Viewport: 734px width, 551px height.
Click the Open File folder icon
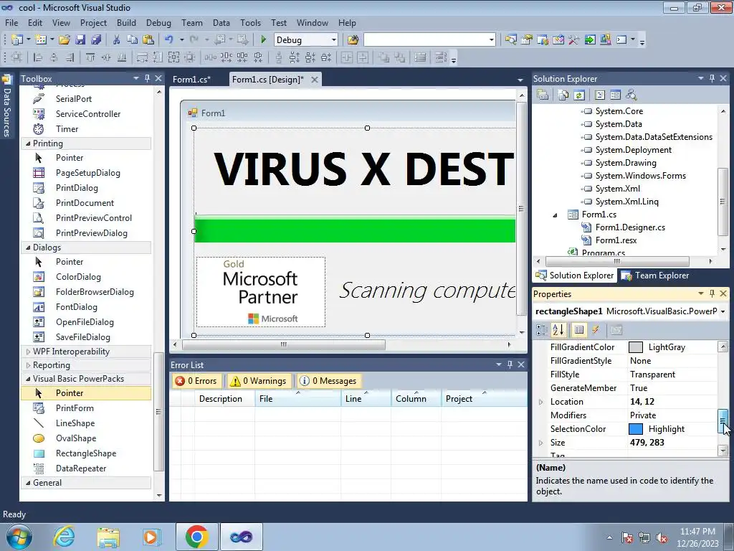65,40
